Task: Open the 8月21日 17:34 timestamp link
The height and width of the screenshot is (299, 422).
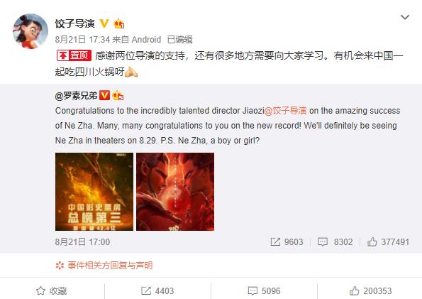Action: tap(82, 40)
